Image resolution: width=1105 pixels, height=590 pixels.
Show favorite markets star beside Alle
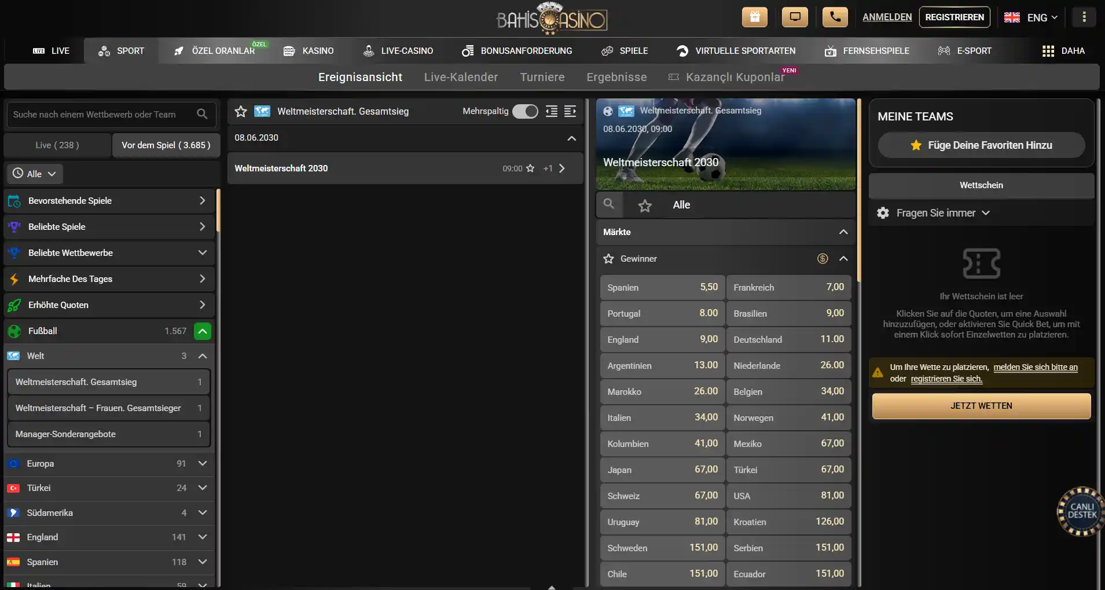tap(645, 205)
